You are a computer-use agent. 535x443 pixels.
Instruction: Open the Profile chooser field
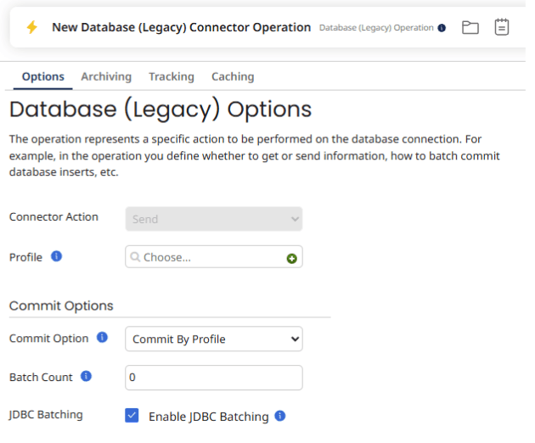tap(208, 257)
